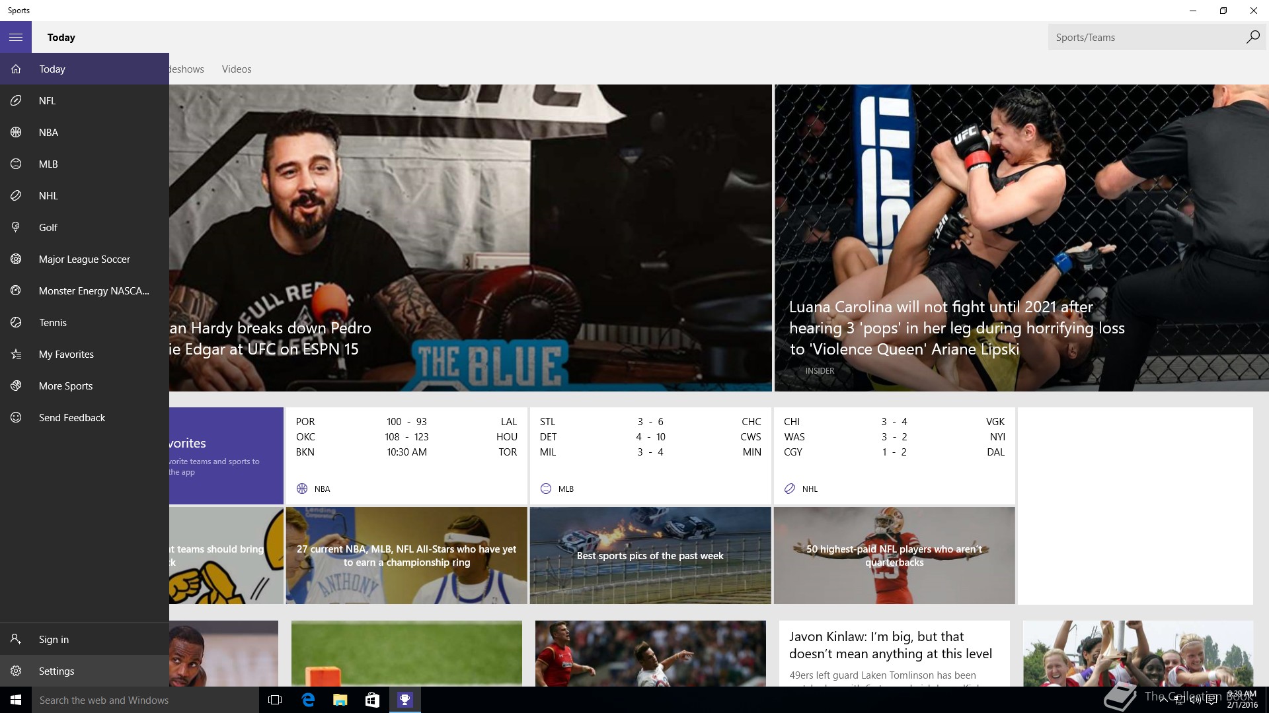
Task: Click the search magnifier icon
Action: (x=1252, y=37)
